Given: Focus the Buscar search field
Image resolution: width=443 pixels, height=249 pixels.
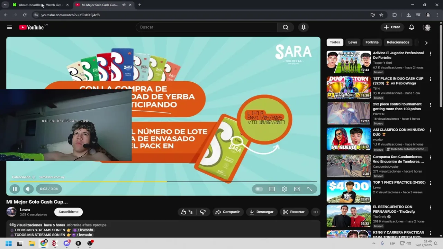Looking at the screenshot, I should click(206, 27).
